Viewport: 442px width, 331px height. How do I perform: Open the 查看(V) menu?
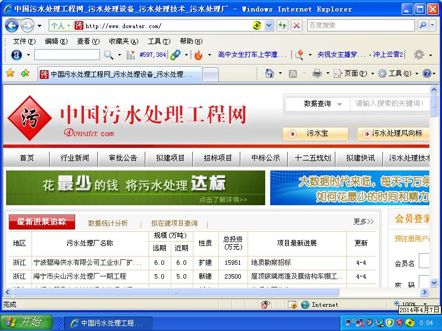(88, 41)
